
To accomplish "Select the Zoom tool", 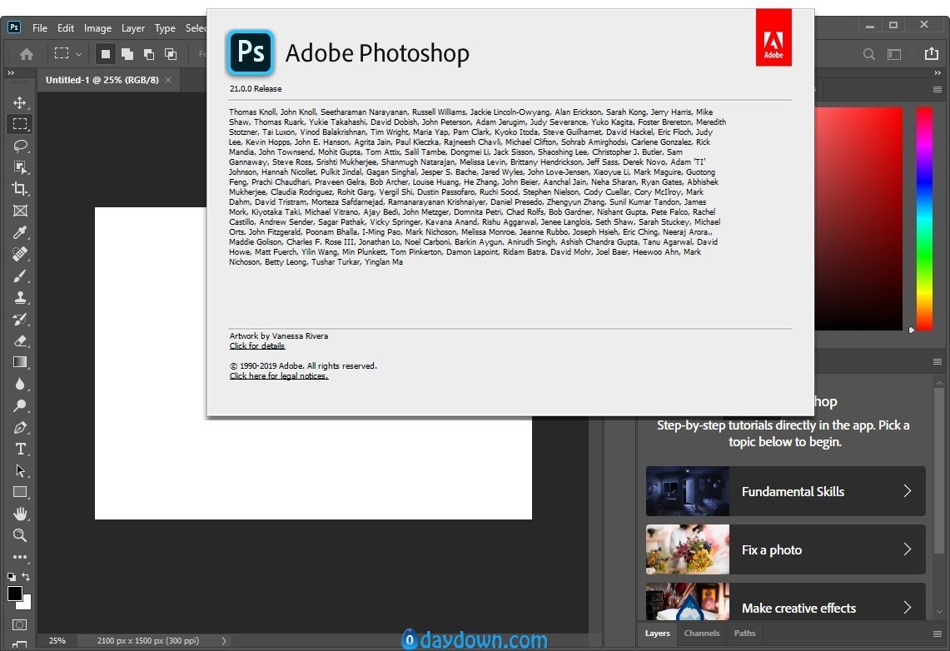I will 20,535.
